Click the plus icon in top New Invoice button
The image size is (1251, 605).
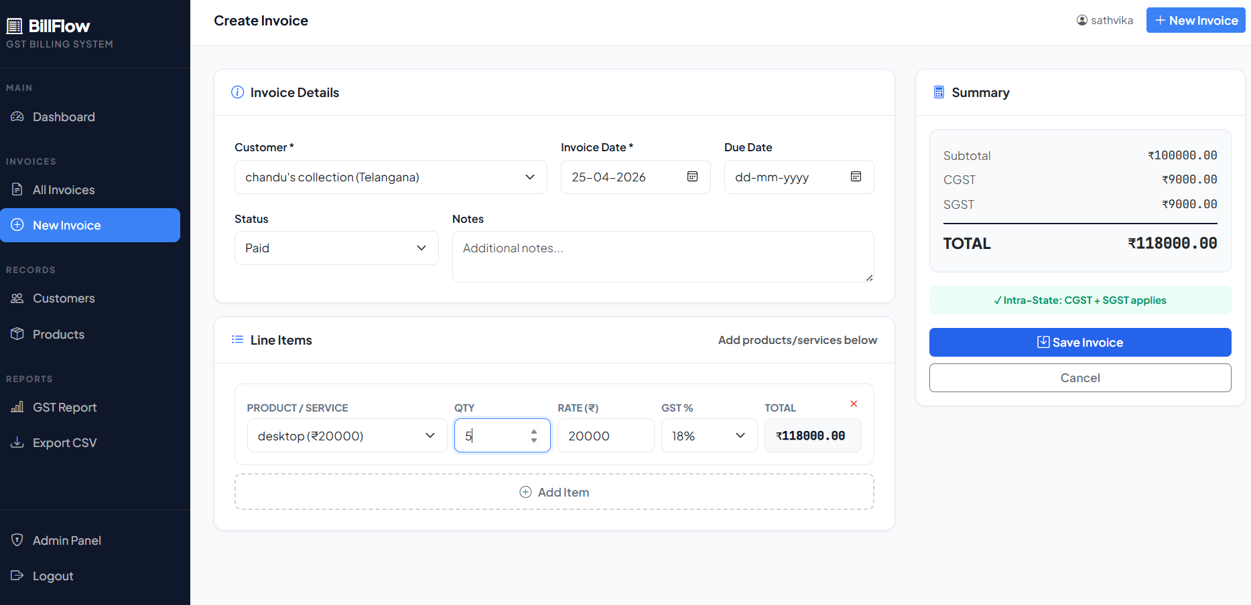coord(1161,20)
